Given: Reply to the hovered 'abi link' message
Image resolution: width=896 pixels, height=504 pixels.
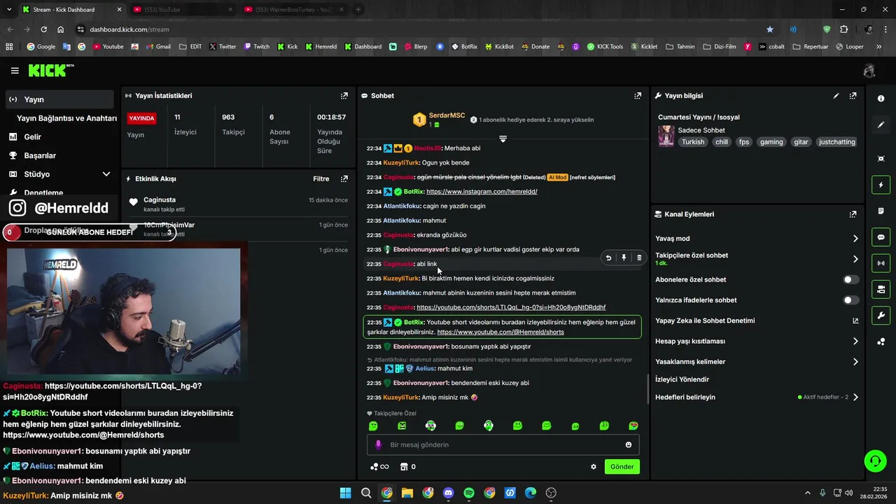Looking at the screenshot, I should click(x=608, y=258).
